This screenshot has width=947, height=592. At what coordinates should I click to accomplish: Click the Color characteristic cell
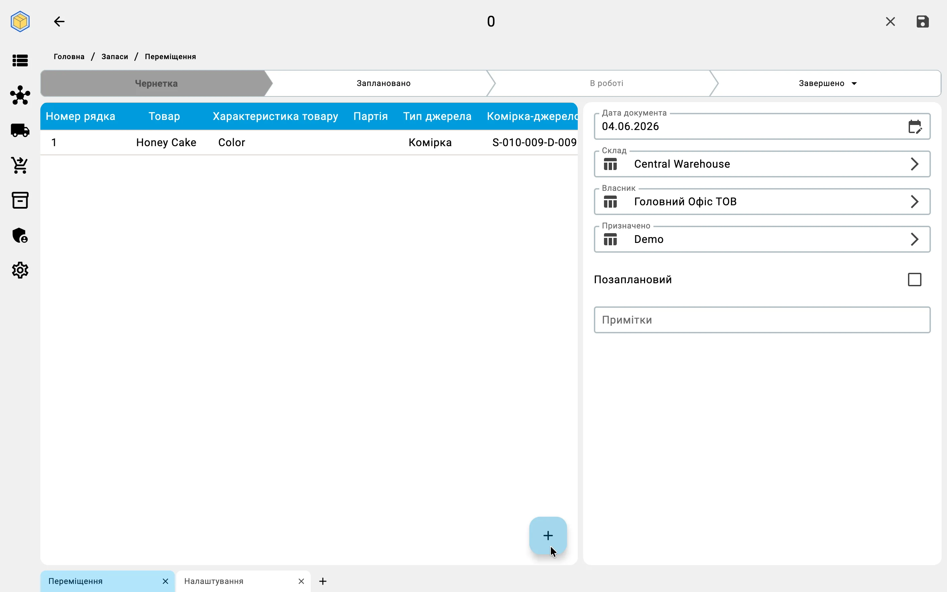231,142
